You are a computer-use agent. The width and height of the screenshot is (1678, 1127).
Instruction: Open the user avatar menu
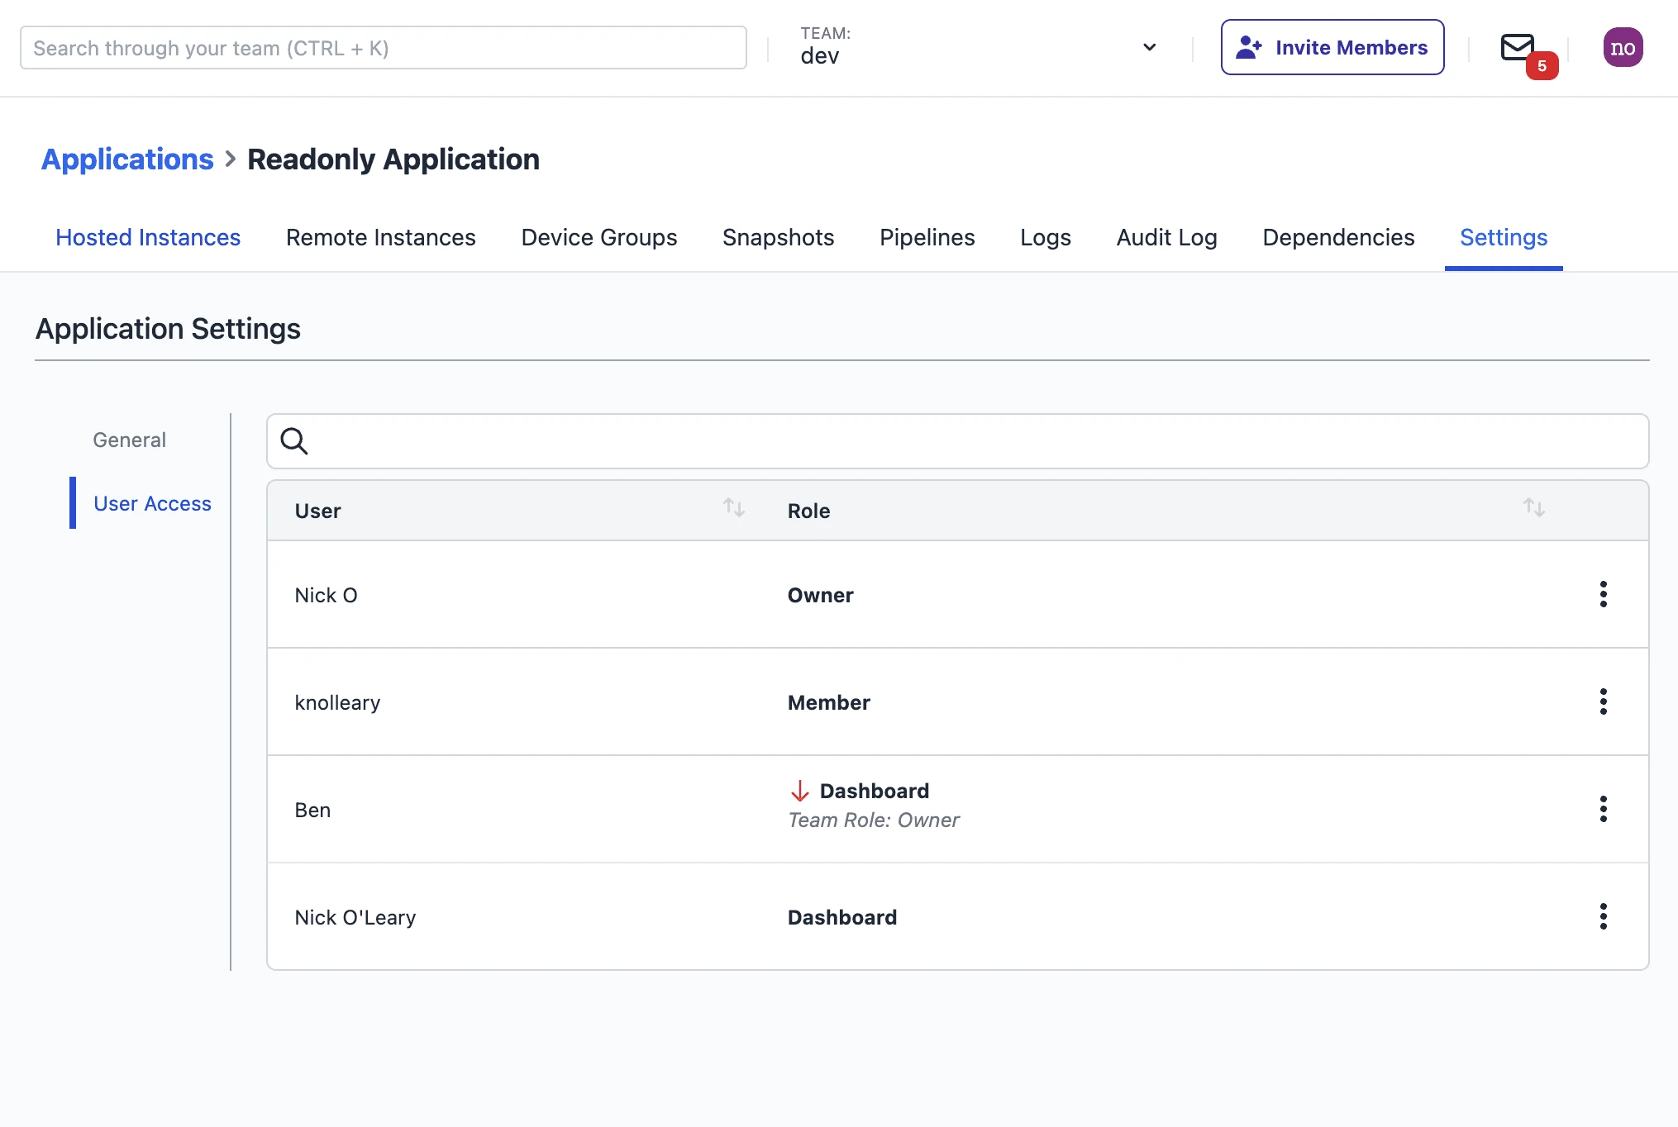pyautogui.click(x=1623, y=47)
